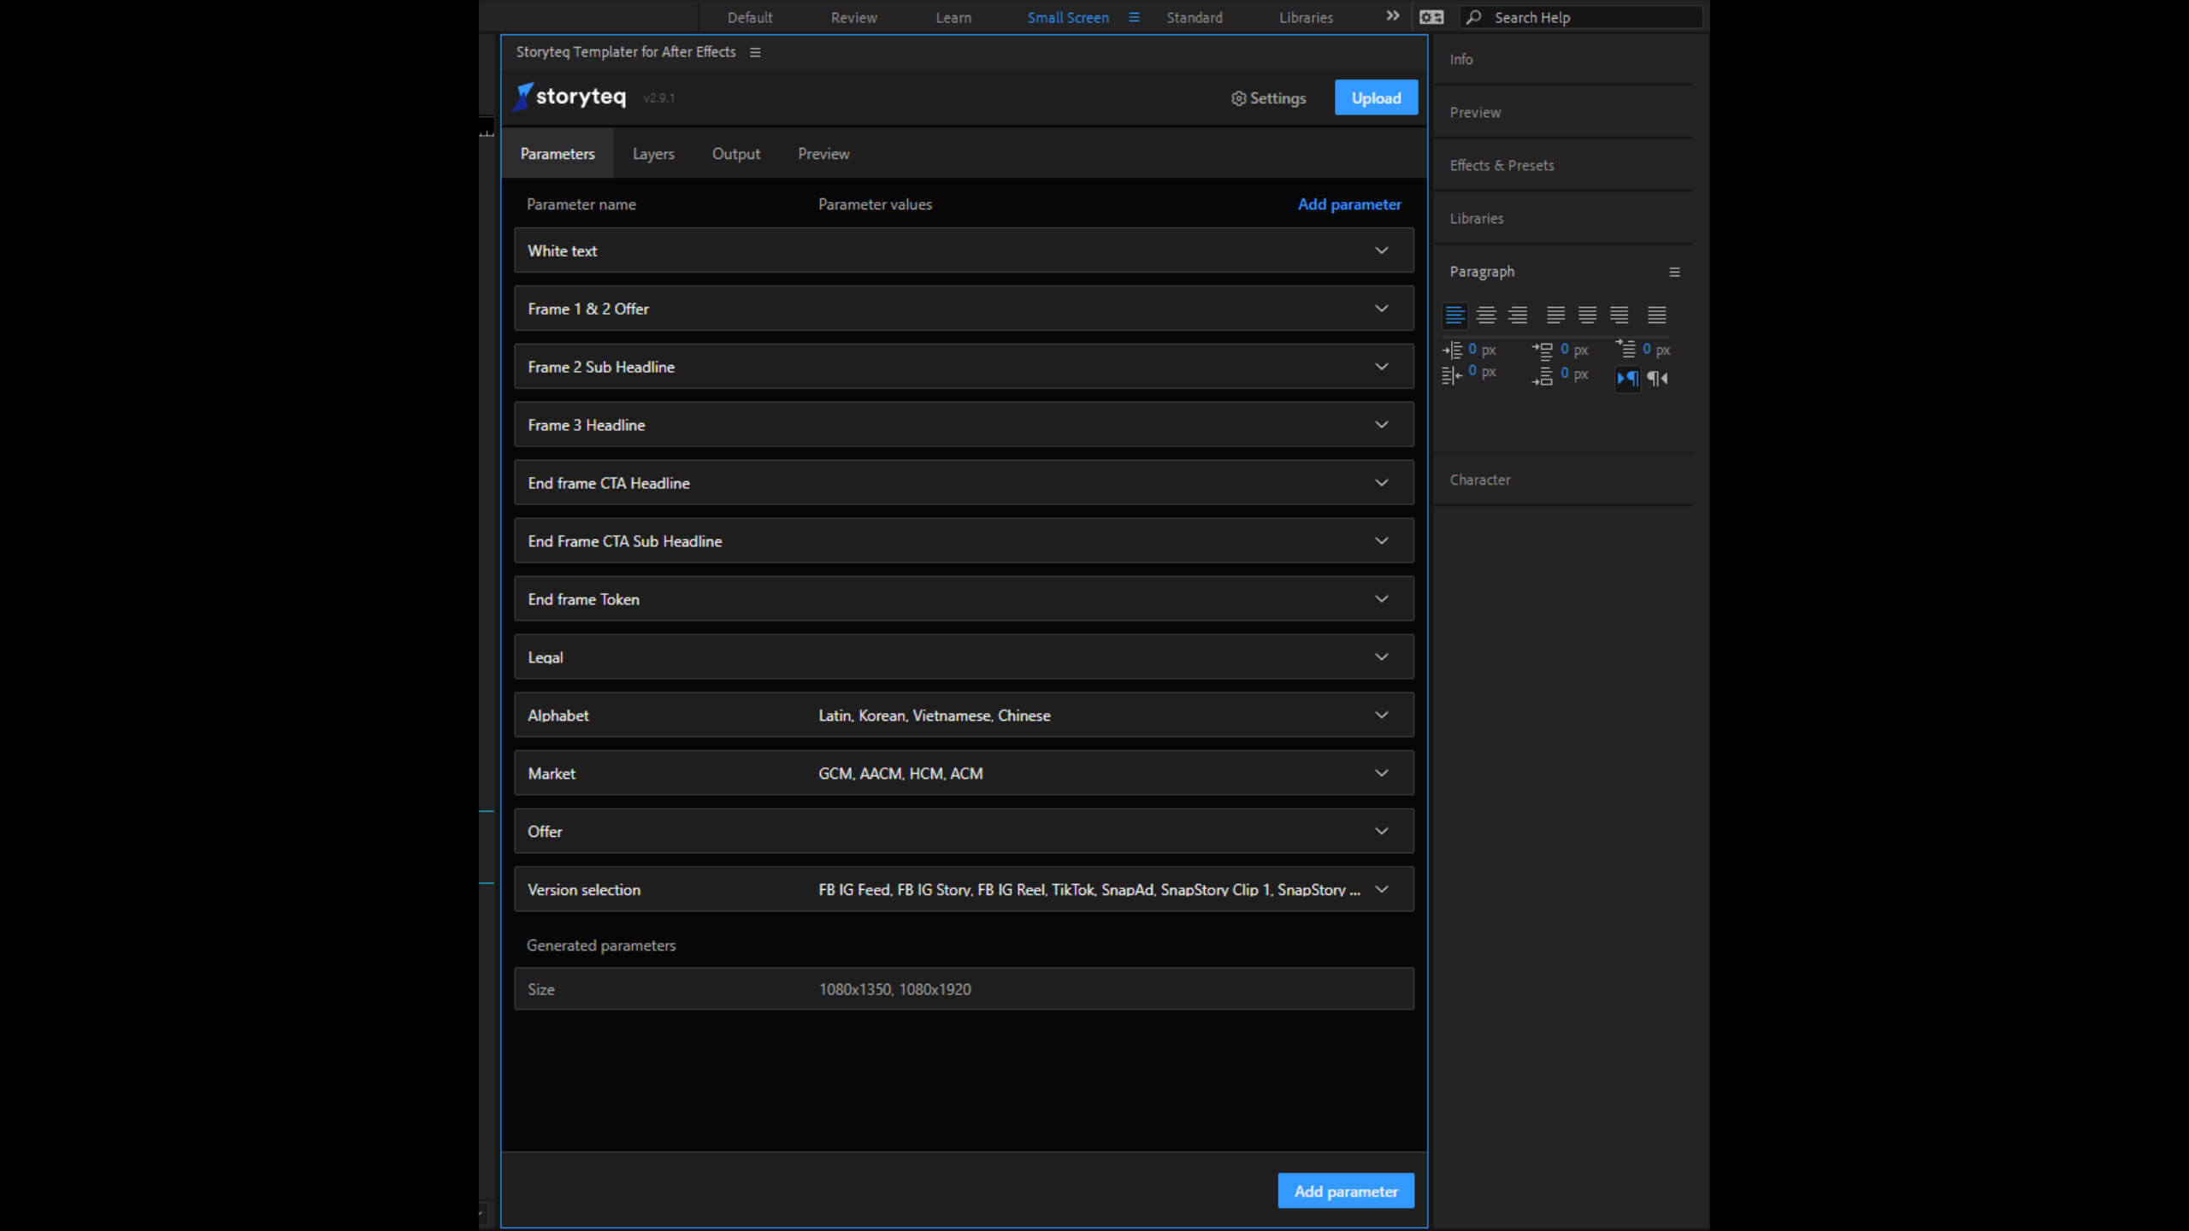Expand the Version selection chevron
The height and width of the screenshot is (1231, 2189).
coord(1381,890)
